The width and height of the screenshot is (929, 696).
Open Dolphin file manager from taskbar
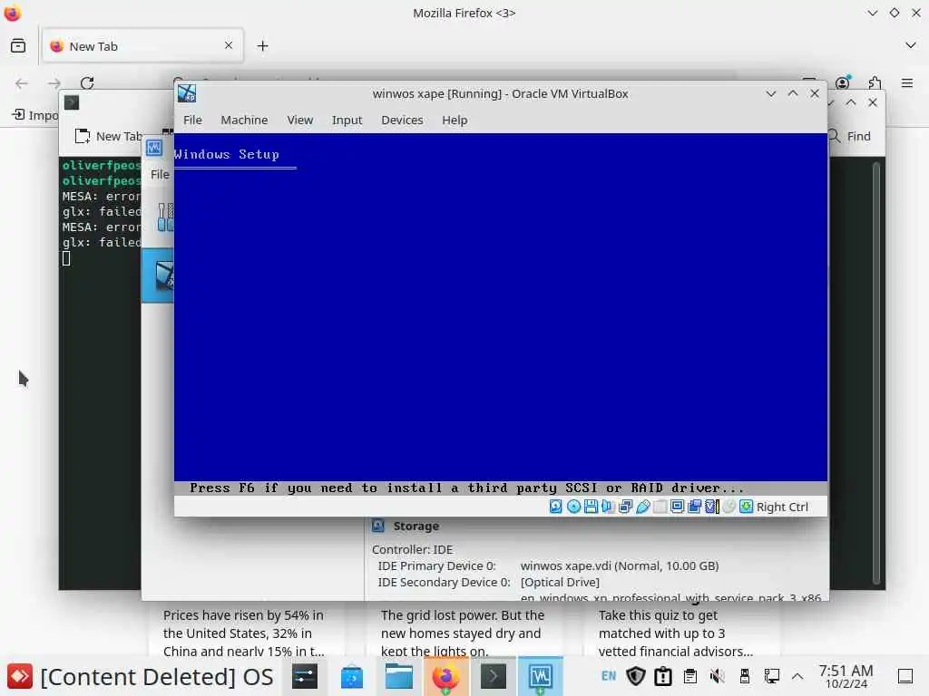tap(399, 676)
